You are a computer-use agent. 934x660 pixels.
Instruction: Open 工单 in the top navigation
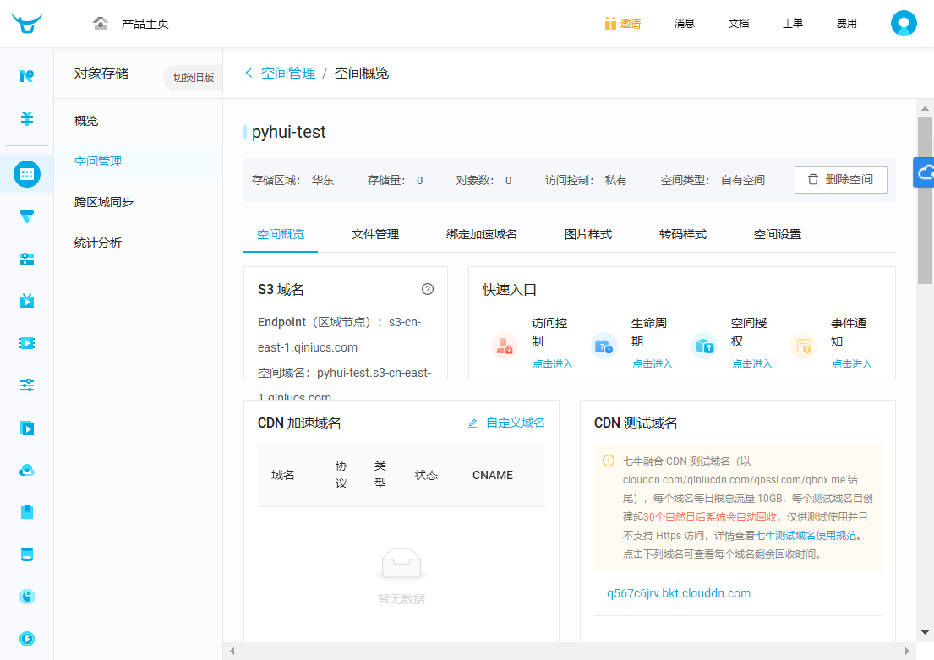point(793,23)
